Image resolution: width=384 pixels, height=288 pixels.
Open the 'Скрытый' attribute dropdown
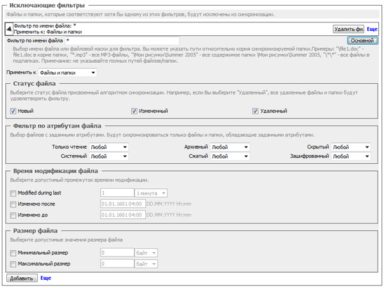point(350,147)
